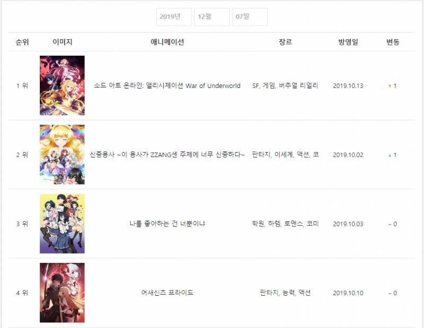
Task: Open the 나를 좋아하는 건 너뿐이냐 title link
Action: [167, 224]
